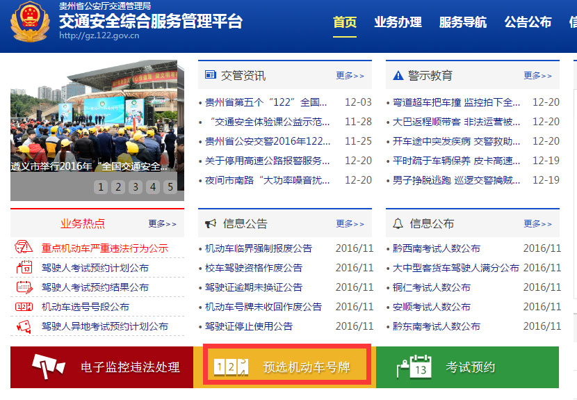Go to carousel slide 5
This screenshot has height=400, width=577.
170,187
